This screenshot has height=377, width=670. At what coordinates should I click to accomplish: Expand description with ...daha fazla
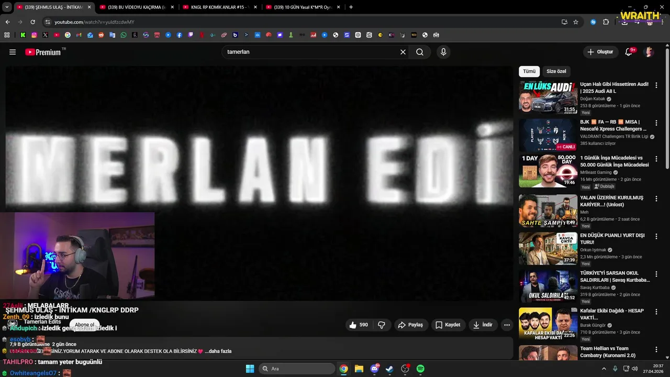(x=218, y=351)
